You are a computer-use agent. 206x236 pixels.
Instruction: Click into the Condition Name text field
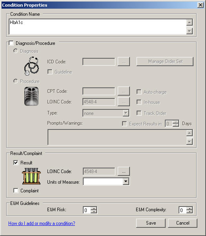point(98,27)
